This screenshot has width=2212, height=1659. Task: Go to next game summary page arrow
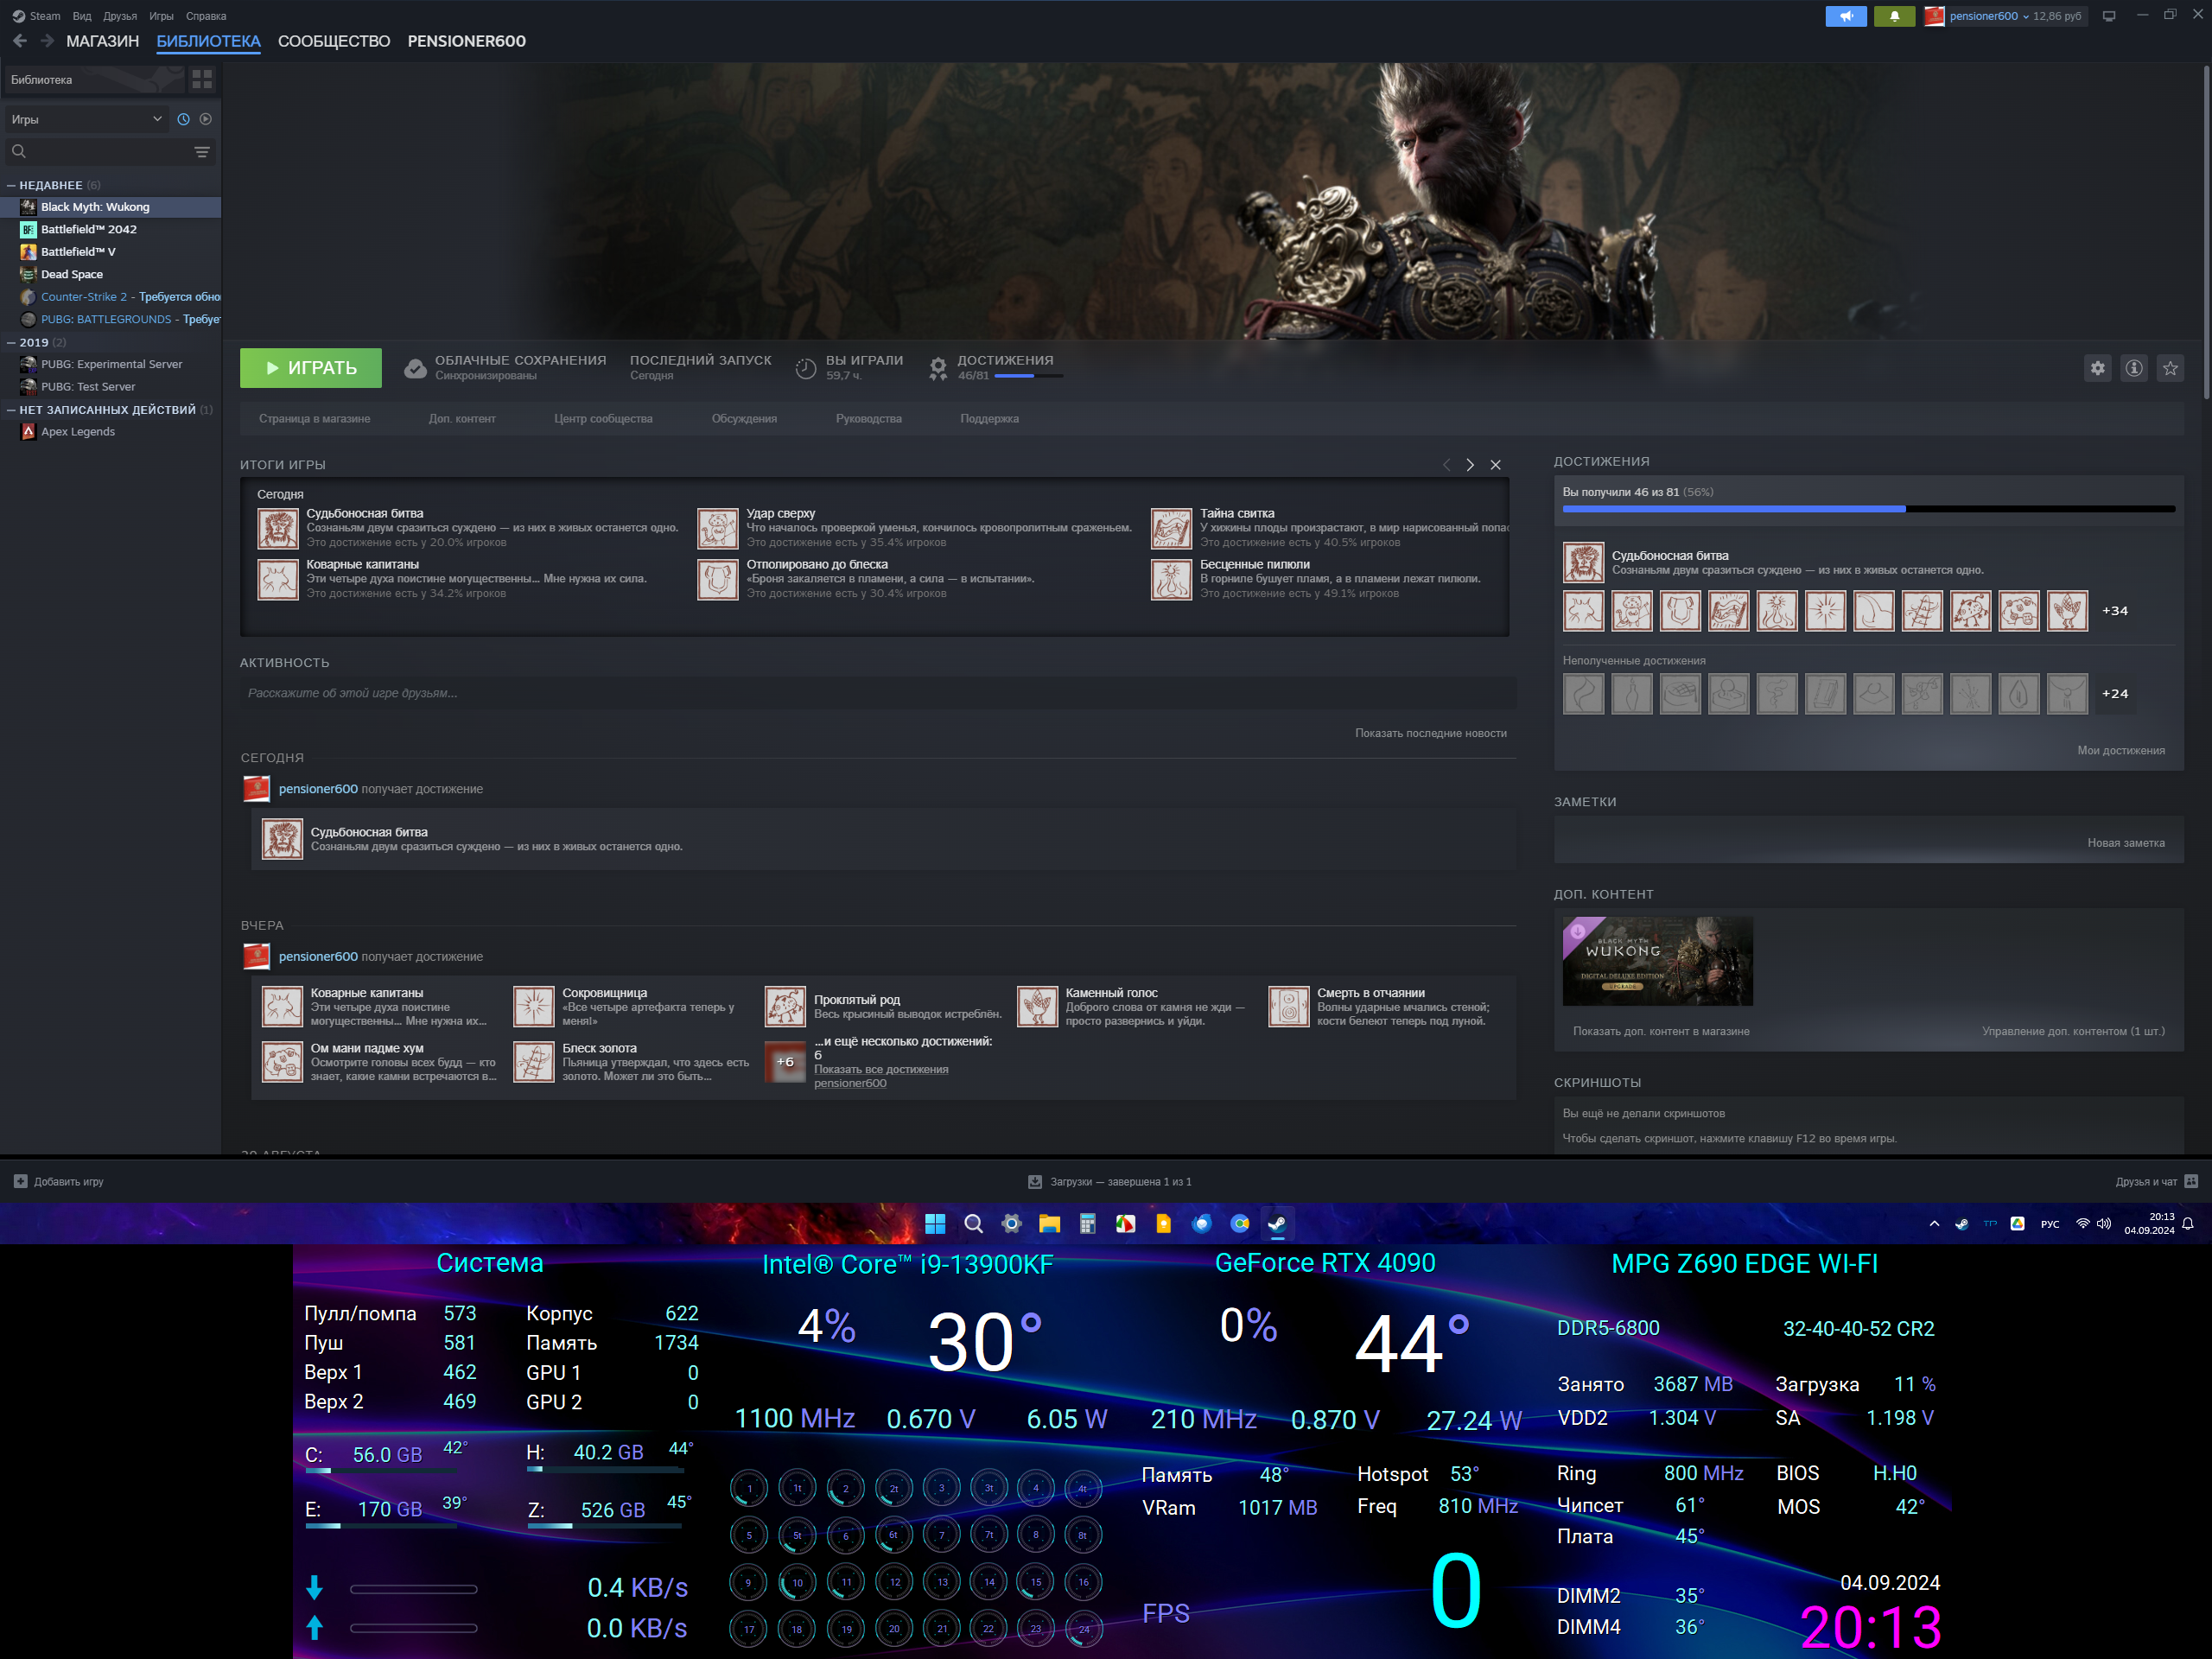(1469, 465)
